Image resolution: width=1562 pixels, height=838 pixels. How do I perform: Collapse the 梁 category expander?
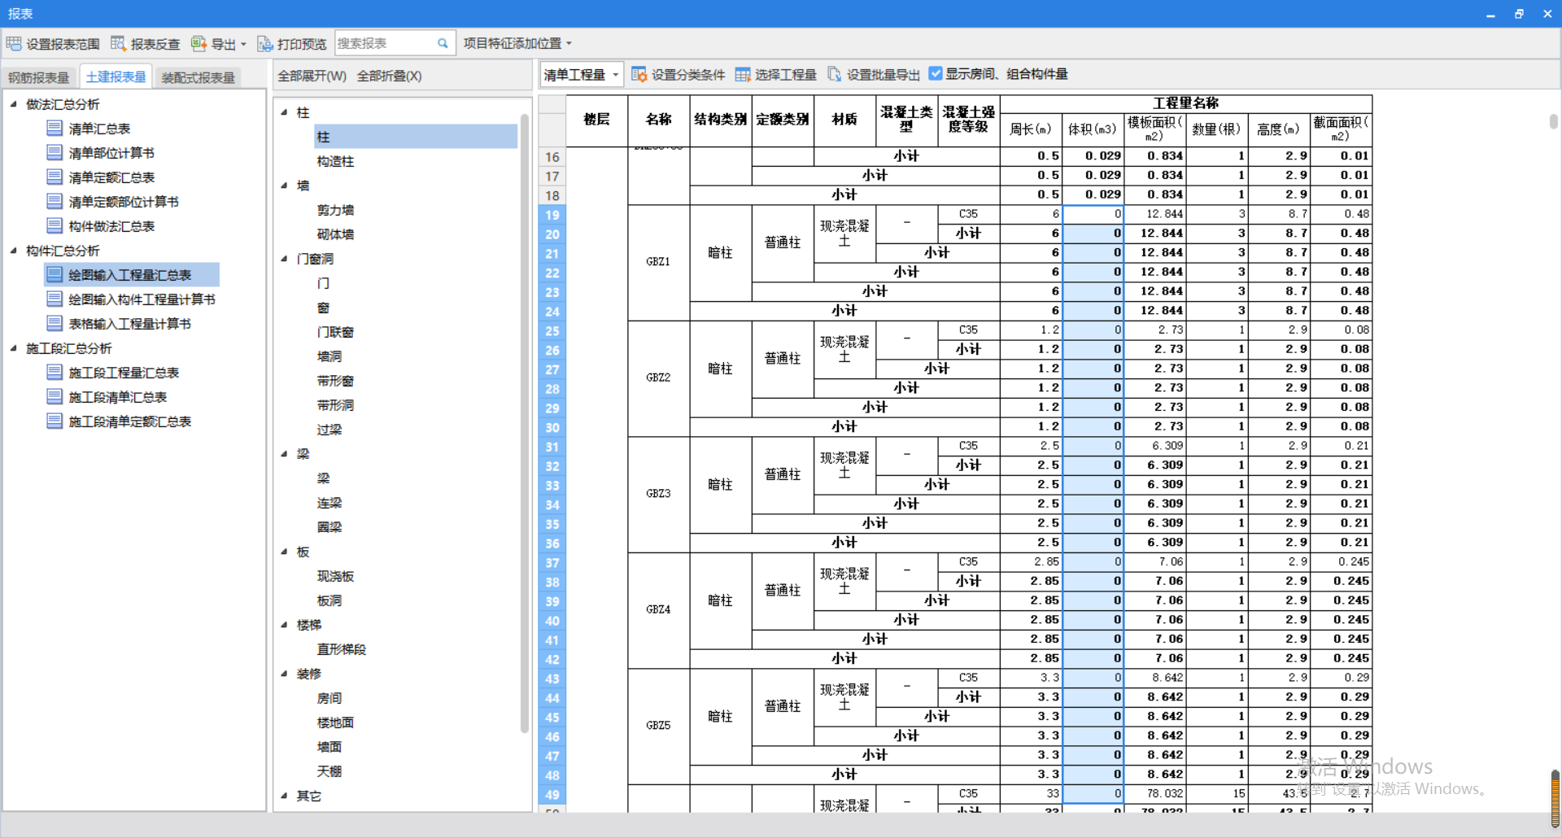click(284, 453)
